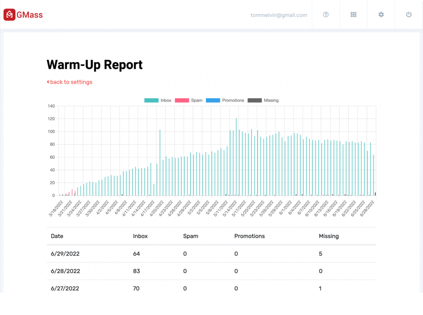Open the settings gear icon
Image resolution: width=423 pixels, height=315 pixels.
(381, 15)
